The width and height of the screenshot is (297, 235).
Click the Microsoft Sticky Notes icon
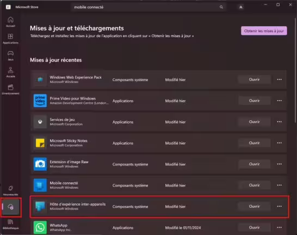click(40, 143)
